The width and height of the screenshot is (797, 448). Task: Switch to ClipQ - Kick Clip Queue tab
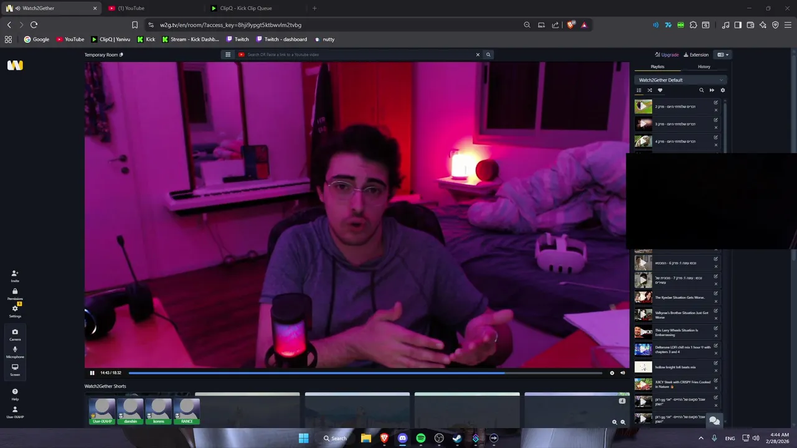[257, 8]
